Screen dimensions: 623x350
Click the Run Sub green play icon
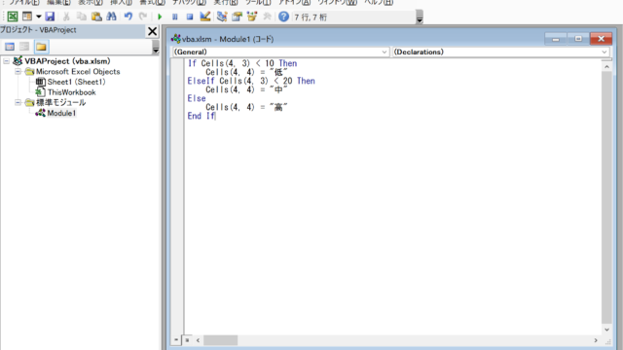tap(160, 17)
